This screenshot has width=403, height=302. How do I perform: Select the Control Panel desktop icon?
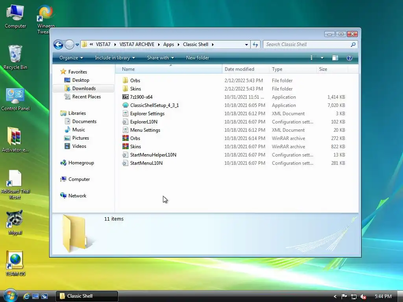pos(15,99)
